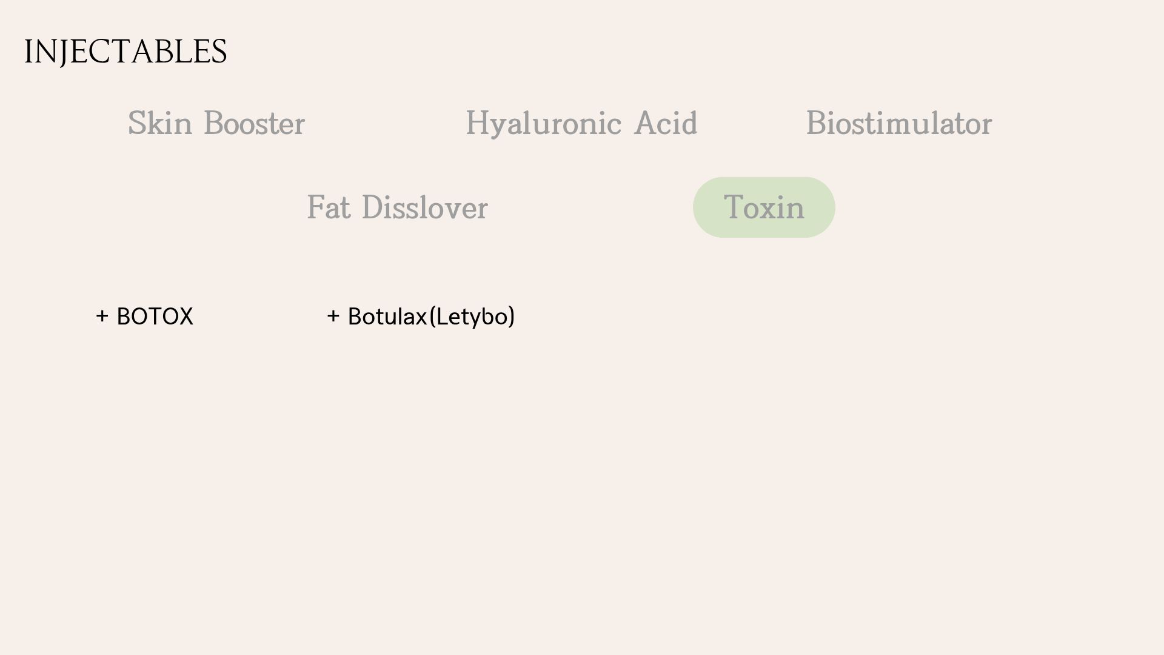
Task: Click the word "Hyaluronic" in the heading
Action: point(543,124)
